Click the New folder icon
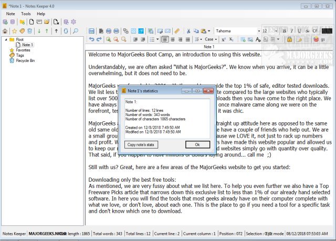The height and width of the screenshot is (241, 336). pos(22,22)
